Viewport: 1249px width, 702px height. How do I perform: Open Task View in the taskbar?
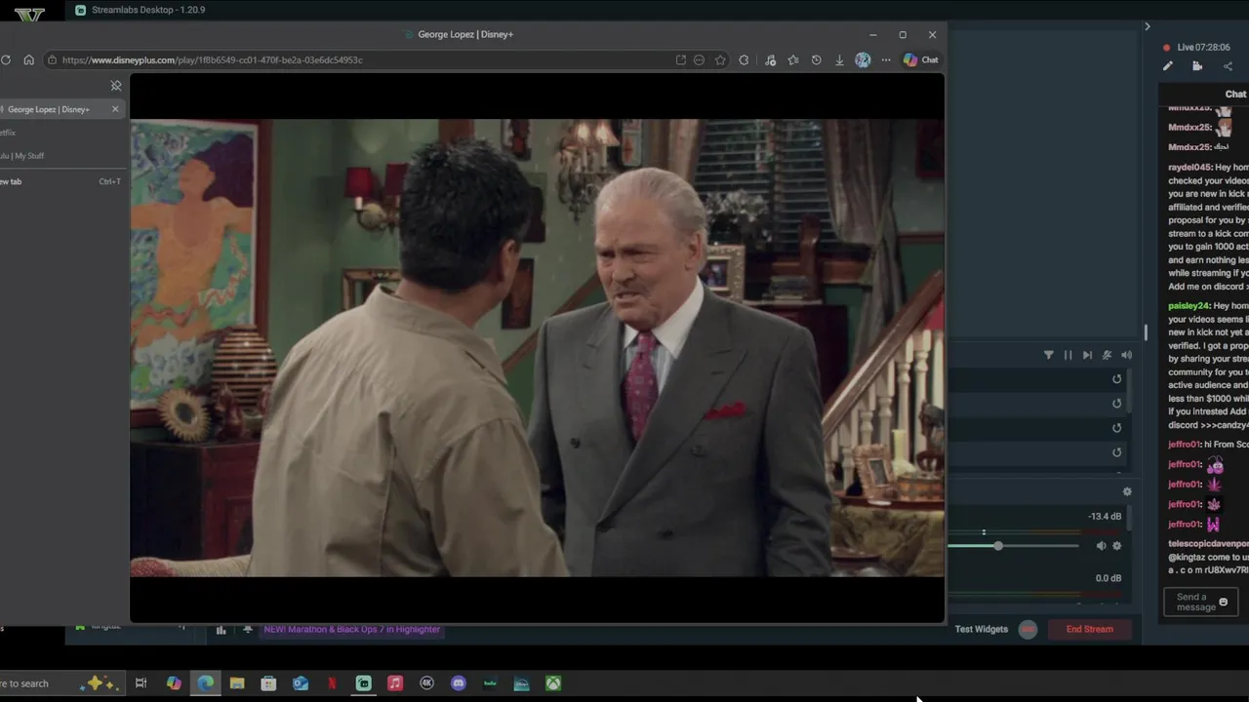141,683
